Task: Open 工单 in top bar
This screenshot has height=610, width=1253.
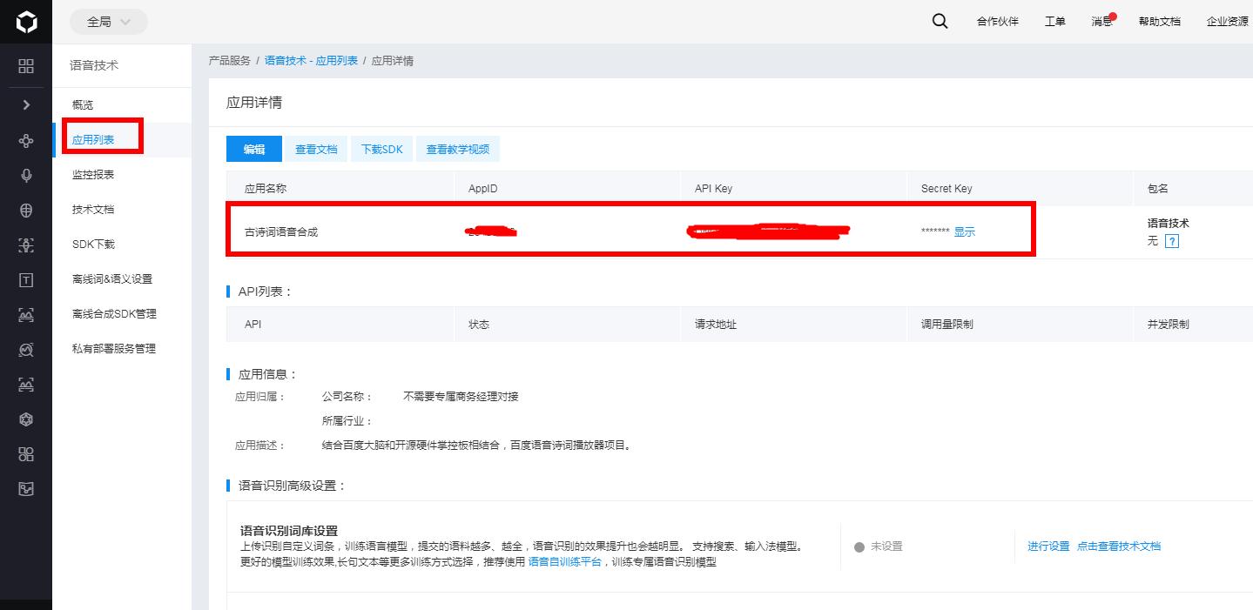Action: click(x=1054, y=22)
